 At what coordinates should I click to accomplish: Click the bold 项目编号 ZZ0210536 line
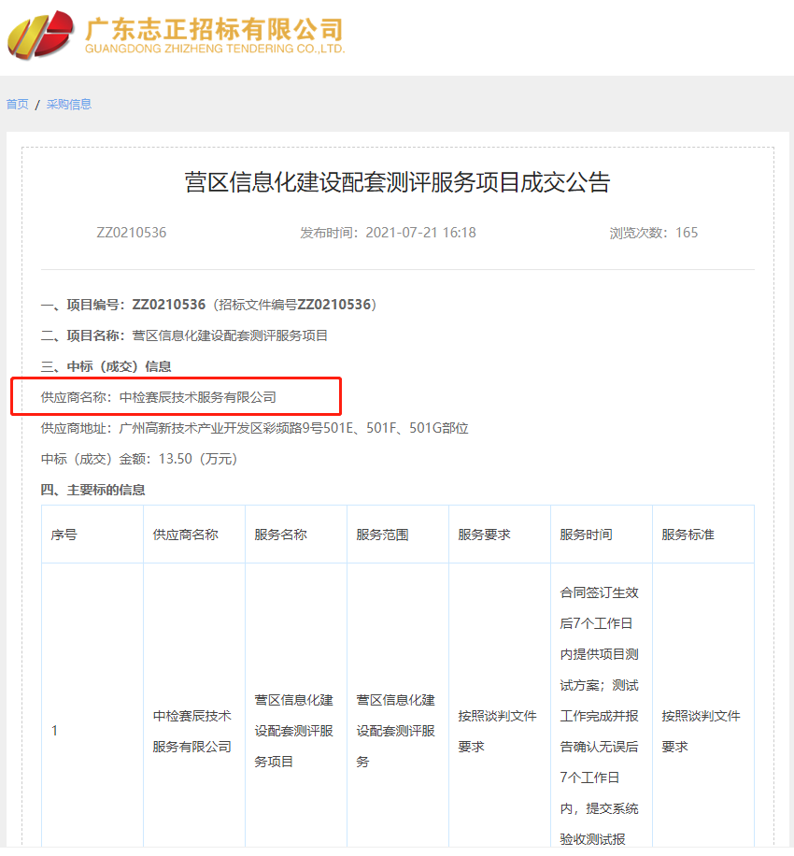pos(168,305)
